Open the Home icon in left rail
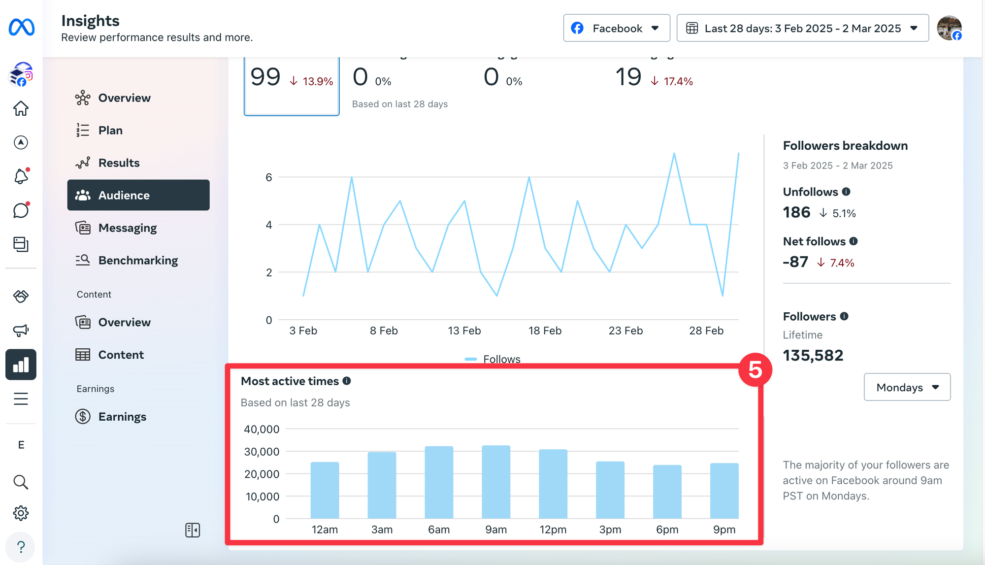Viewport: 985px width, 565px height. click(21, 108)
